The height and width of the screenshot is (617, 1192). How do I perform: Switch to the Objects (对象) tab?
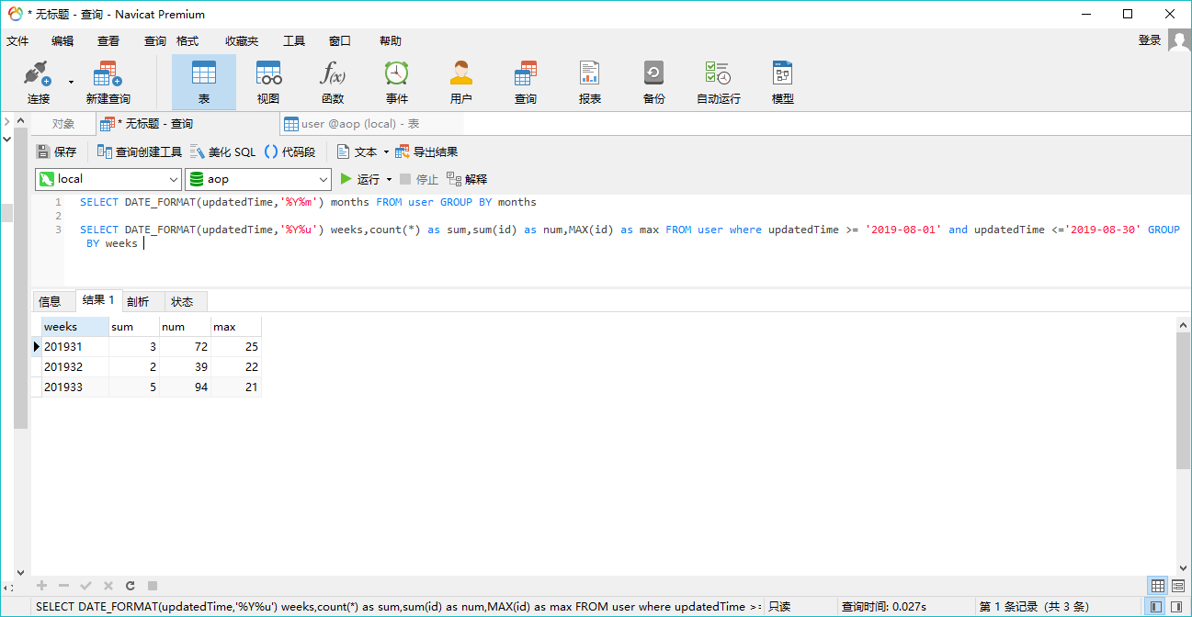click(x=63, y=124)
